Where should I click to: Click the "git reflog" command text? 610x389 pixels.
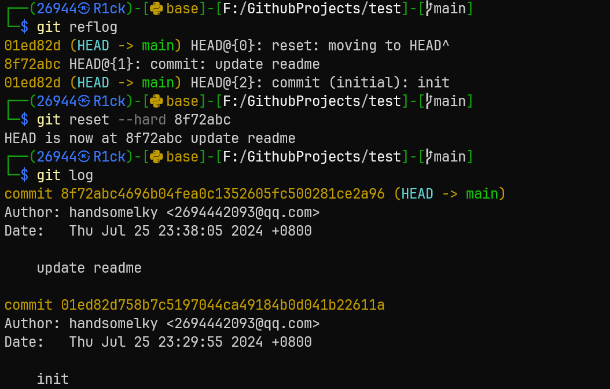[77, 27]
